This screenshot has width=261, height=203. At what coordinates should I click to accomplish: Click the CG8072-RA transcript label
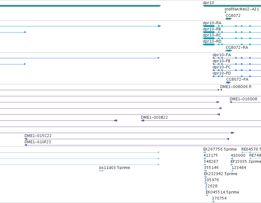click(237, 48)
